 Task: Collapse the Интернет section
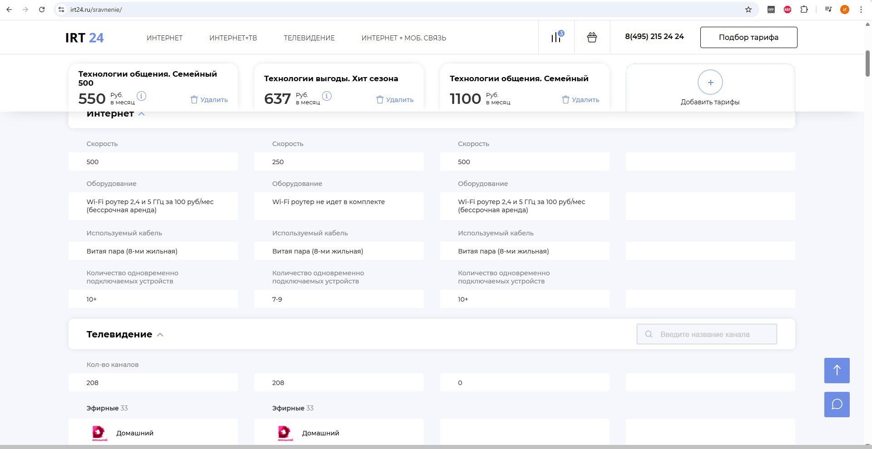[141, 114]
